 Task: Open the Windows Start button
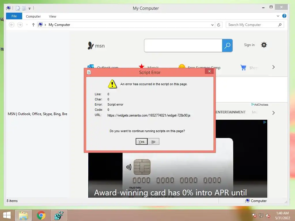[7, 215]
